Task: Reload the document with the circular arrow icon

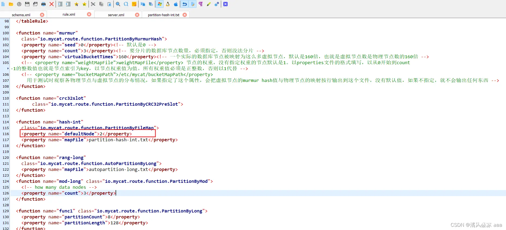Action: 19,4
